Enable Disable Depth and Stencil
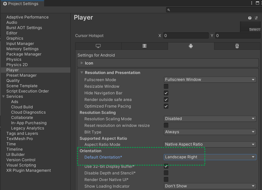This screenshot has width=262, height=190. pos(166,173)
